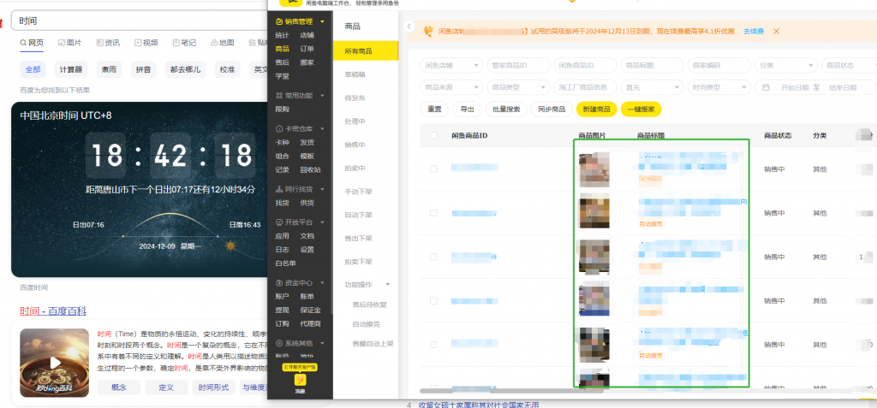Click the 去续费 link in banner
877x408 pixels.
[x=754, y=32]
